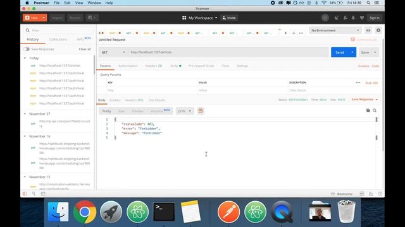The image size is (405, 227).
Task: Collapse the Today history group
Action: pos(25,58)
